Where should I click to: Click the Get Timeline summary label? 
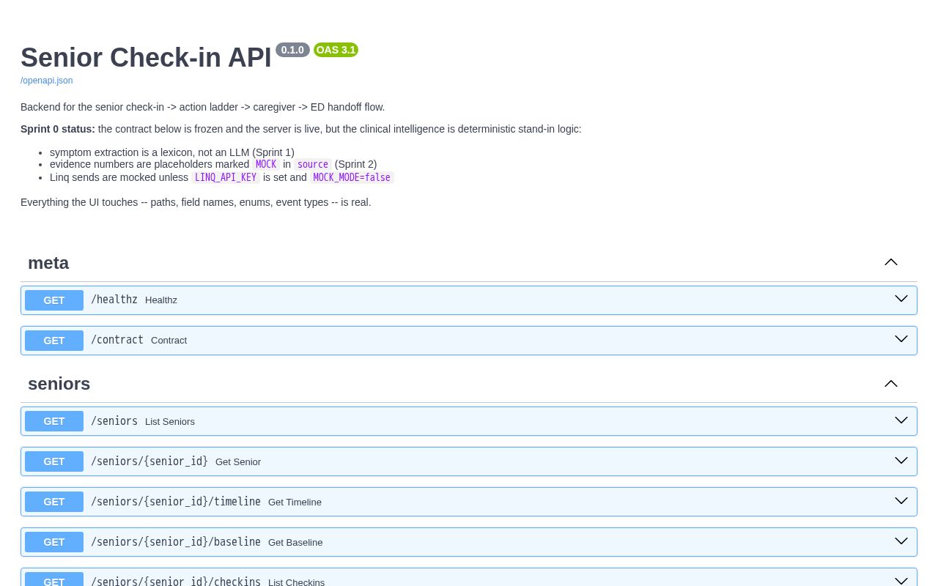coord(295,502)
